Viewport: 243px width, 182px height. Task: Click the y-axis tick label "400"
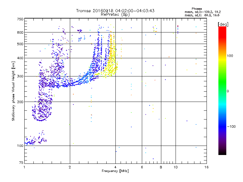point(20,58)
